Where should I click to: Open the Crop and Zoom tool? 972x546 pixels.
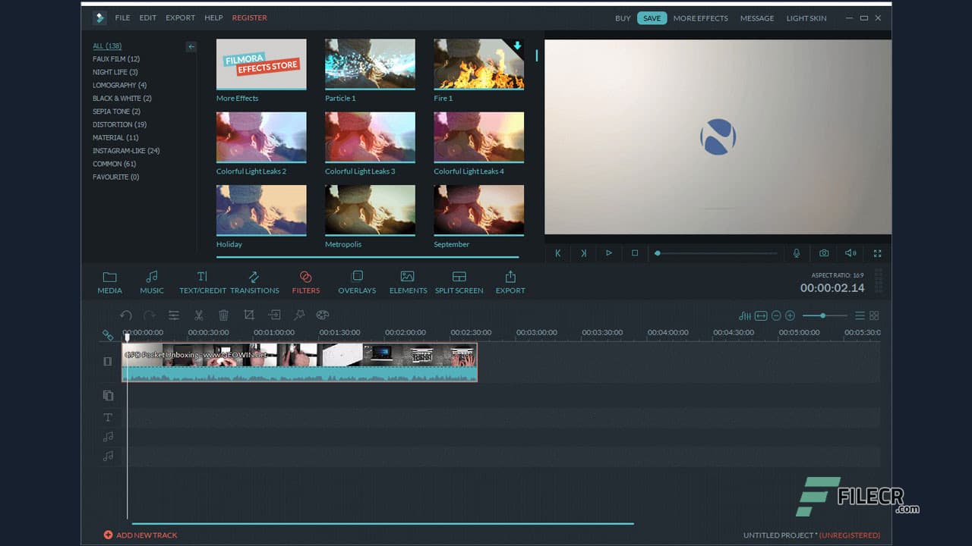pyautogui.click(x=248, y=315)
